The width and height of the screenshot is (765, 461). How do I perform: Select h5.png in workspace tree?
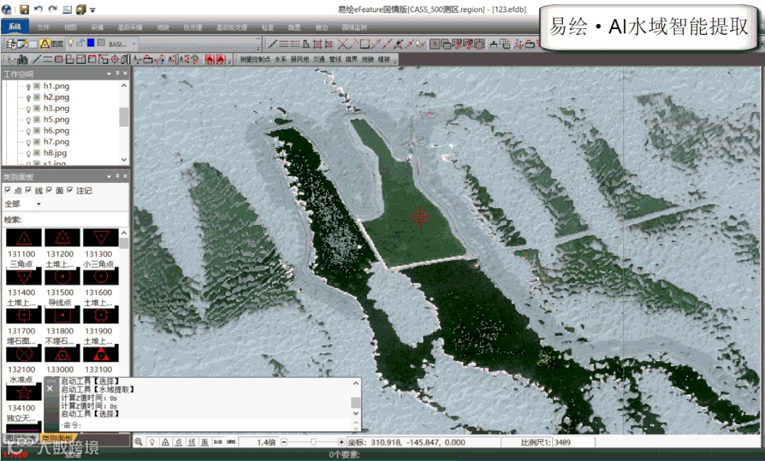point(56,120)
